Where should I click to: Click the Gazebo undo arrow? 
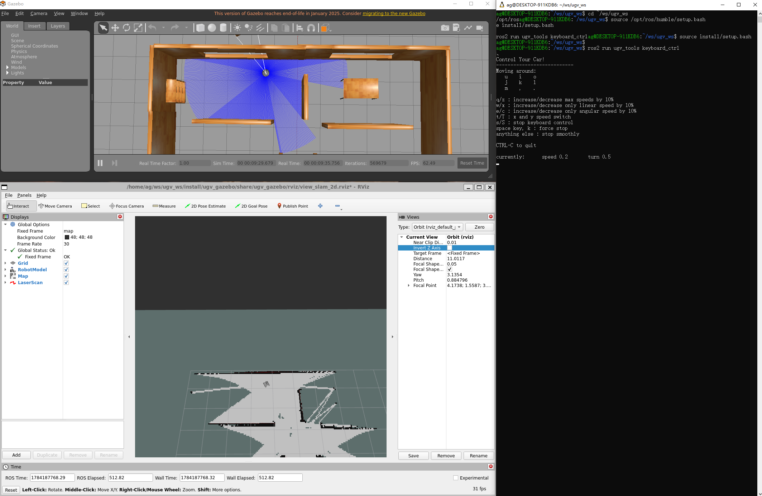coord(152,28)
